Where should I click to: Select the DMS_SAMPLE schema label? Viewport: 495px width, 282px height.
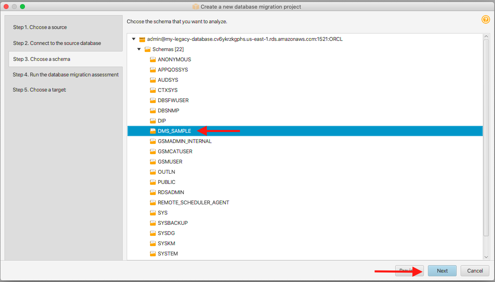175,131
